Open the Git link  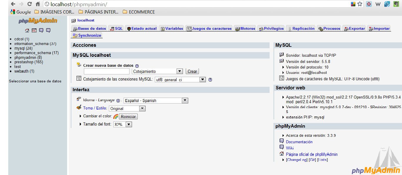coord(312,160)
